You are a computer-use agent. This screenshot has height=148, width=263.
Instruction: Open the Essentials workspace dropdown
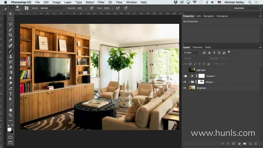(247, 8)
